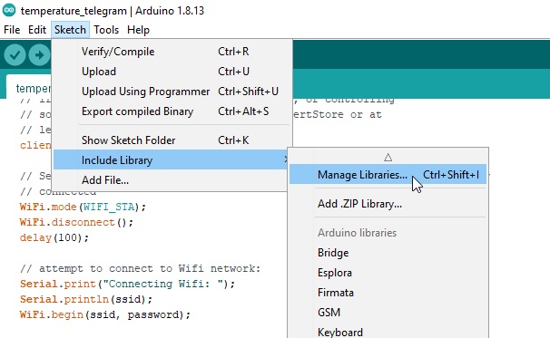Include the Keyboard library
Image resolution: width=550 pixels, height=338 pixels.
[x=388, y=332]
